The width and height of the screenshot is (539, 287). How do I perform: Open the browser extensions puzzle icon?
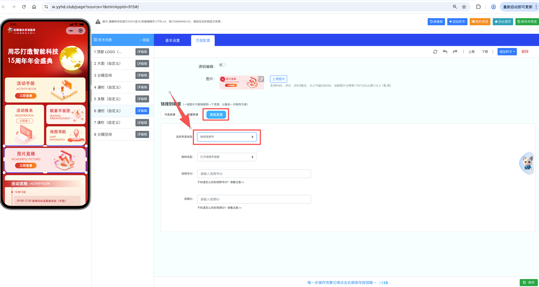[478, 7]
